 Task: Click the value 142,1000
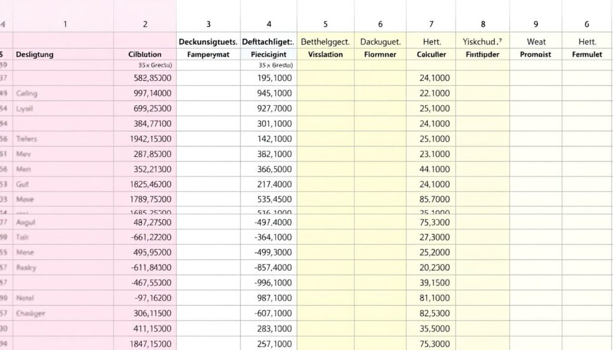274,139
